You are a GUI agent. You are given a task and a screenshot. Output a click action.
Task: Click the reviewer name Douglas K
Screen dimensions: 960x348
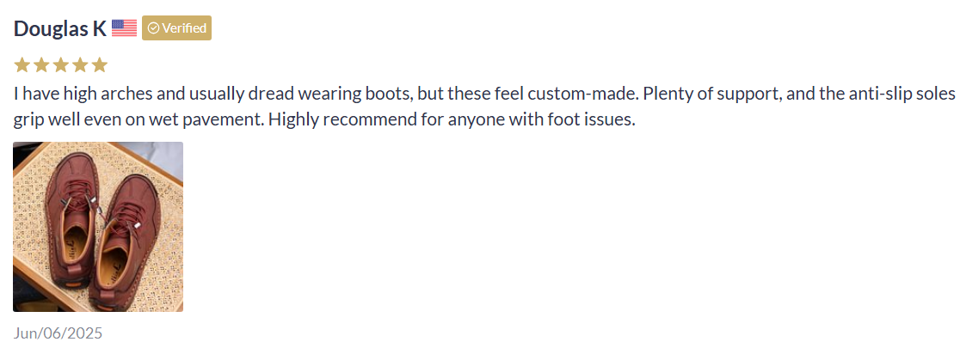point(60,28)
